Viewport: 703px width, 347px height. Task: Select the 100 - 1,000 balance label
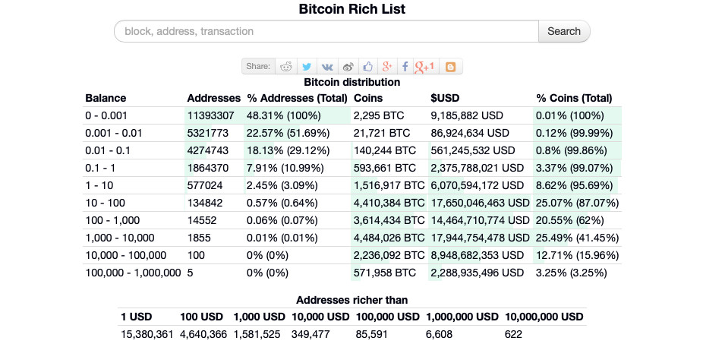112,220
